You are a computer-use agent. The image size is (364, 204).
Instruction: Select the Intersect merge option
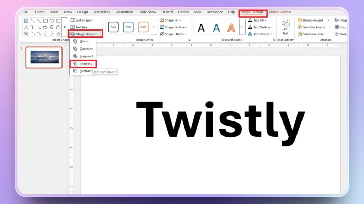point(84,64)
